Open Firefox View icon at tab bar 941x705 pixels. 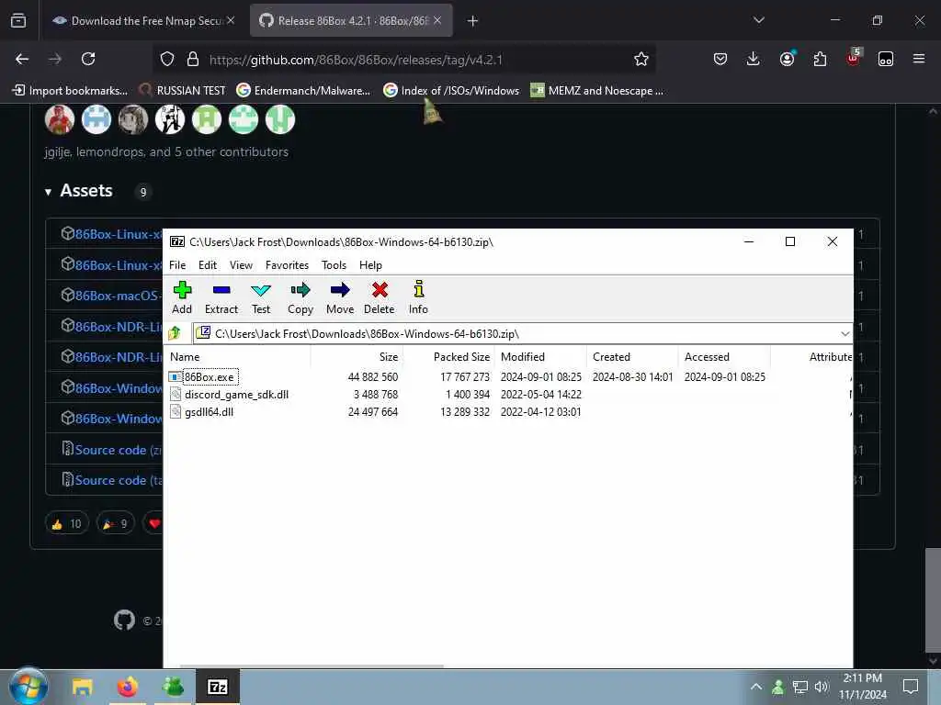coord(18,20)
